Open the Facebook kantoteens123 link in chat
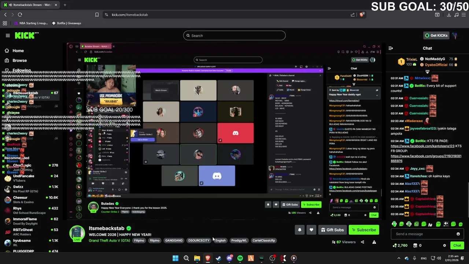The width and height of the screenshot is (469, 264). (x=422, y=146)
